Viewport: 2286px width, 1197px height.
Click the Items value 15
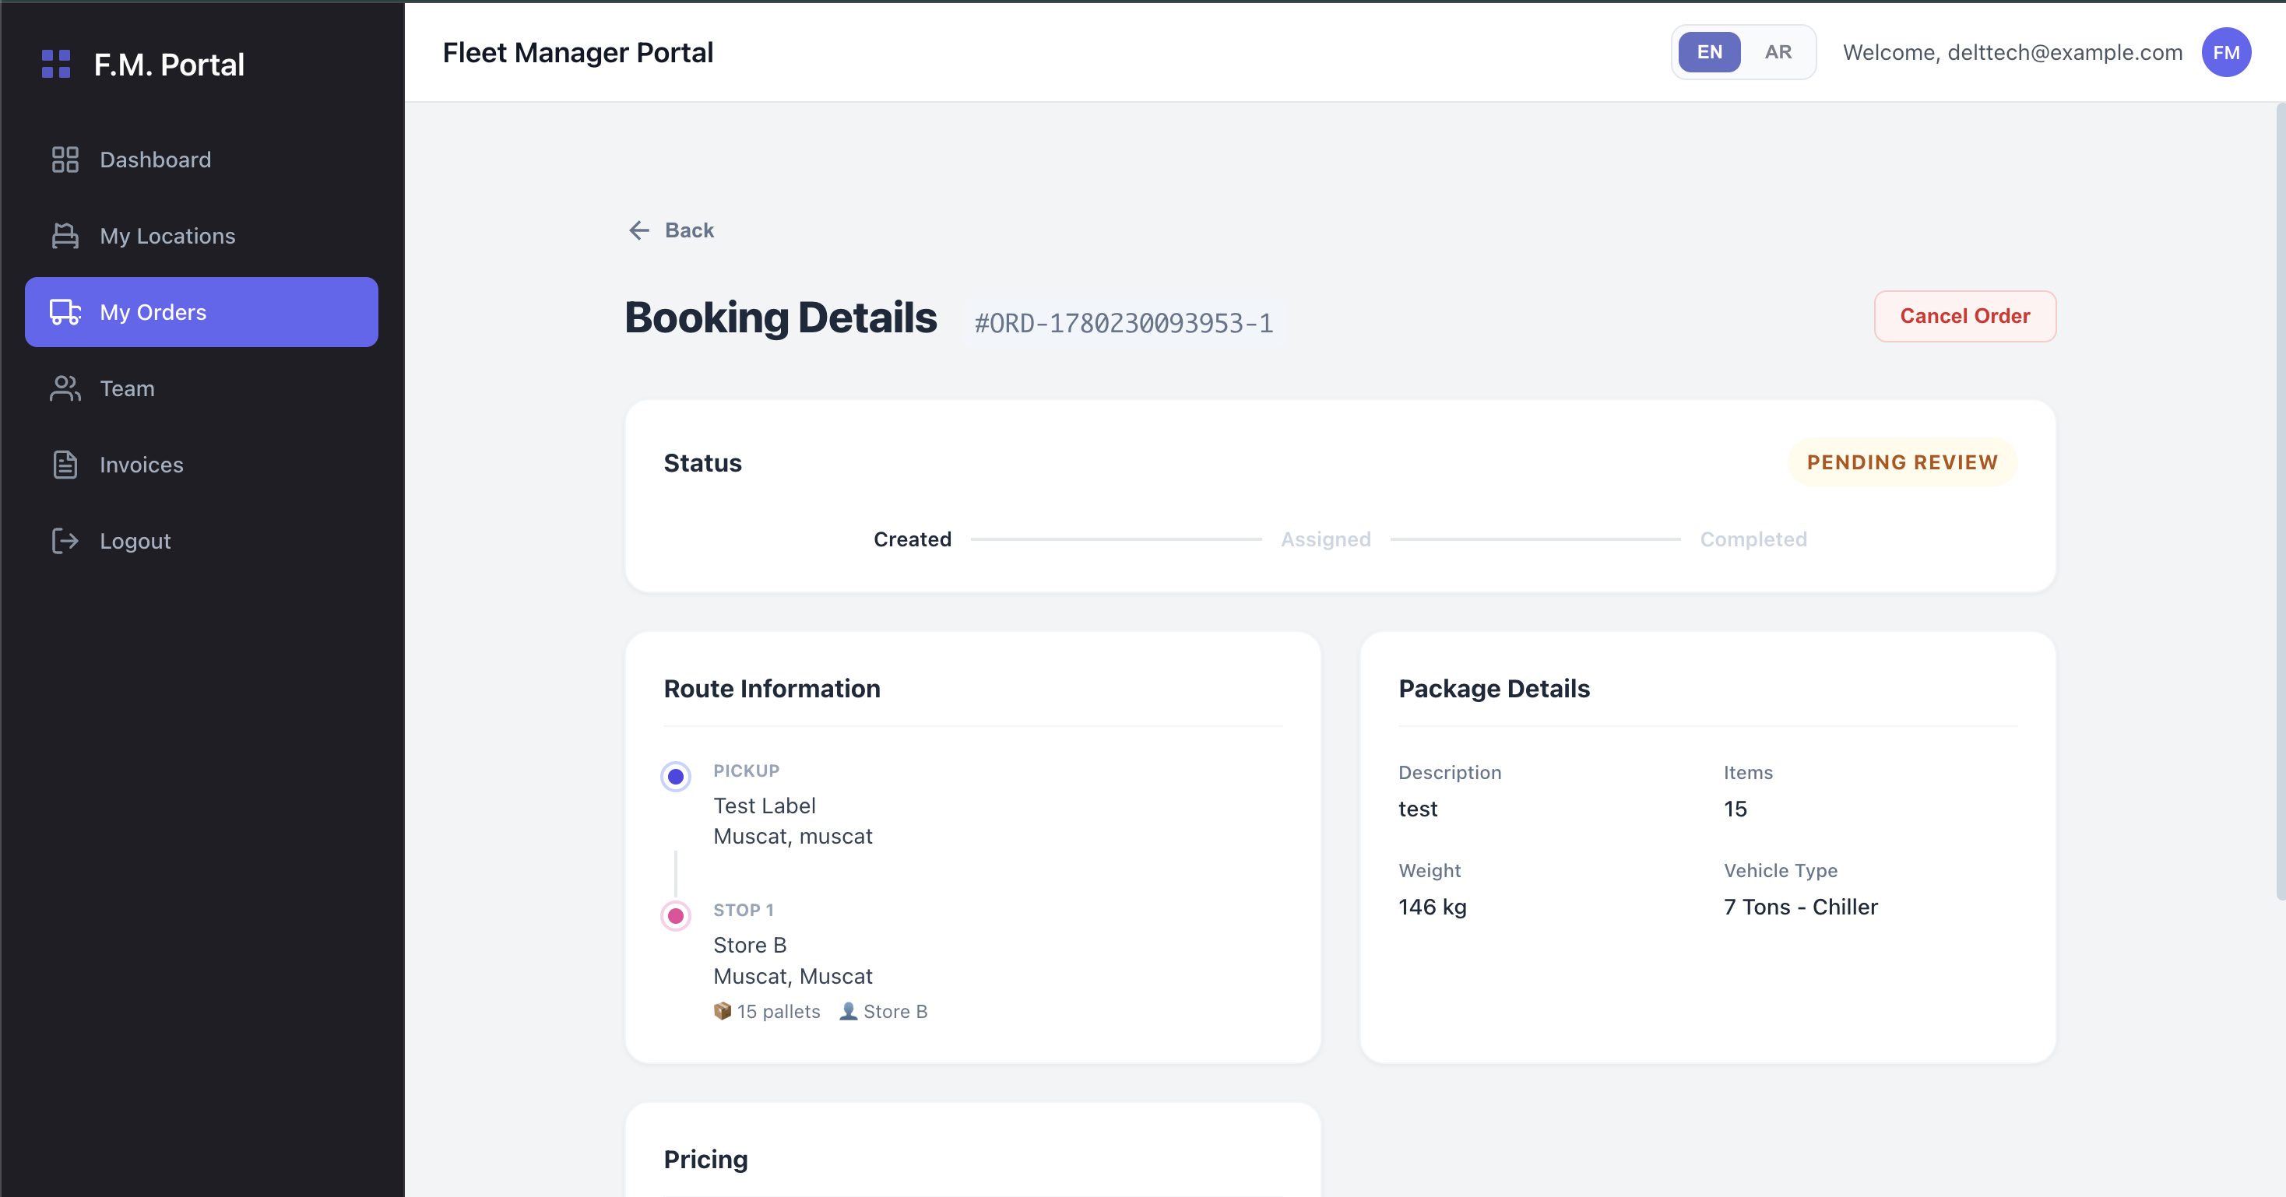coord(1735,809)
